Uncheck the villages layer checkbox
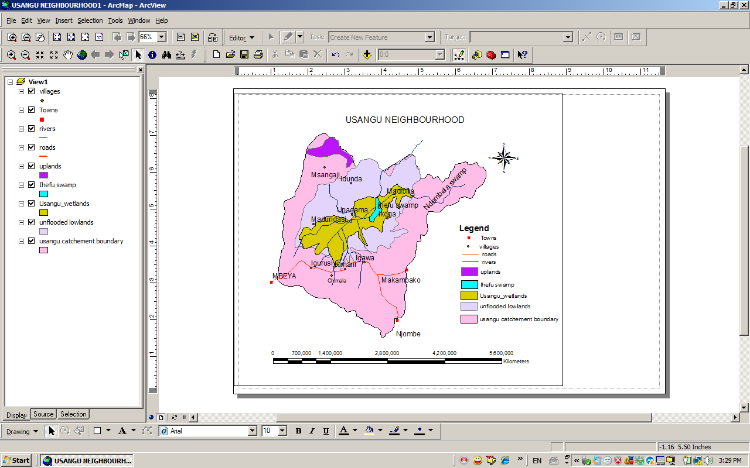Image resolution: width=750 pixels, height=468 pixels. [x=32, y=91]
